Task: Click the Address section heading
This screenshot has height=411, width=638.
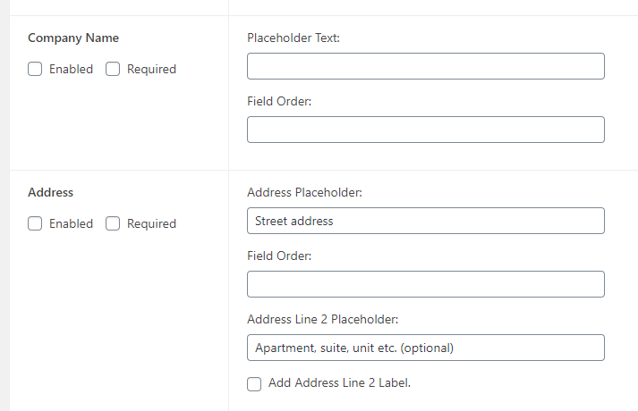Action: coord(51,192)
